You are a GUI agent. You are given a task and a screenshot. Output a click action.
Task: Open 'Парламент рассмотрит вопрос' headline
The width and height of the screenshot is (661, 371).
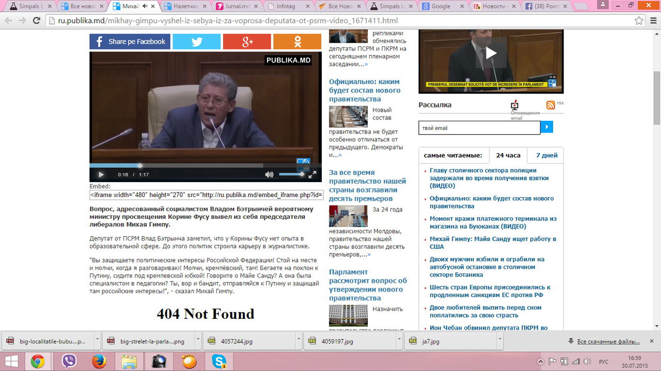tap(368, 285)
